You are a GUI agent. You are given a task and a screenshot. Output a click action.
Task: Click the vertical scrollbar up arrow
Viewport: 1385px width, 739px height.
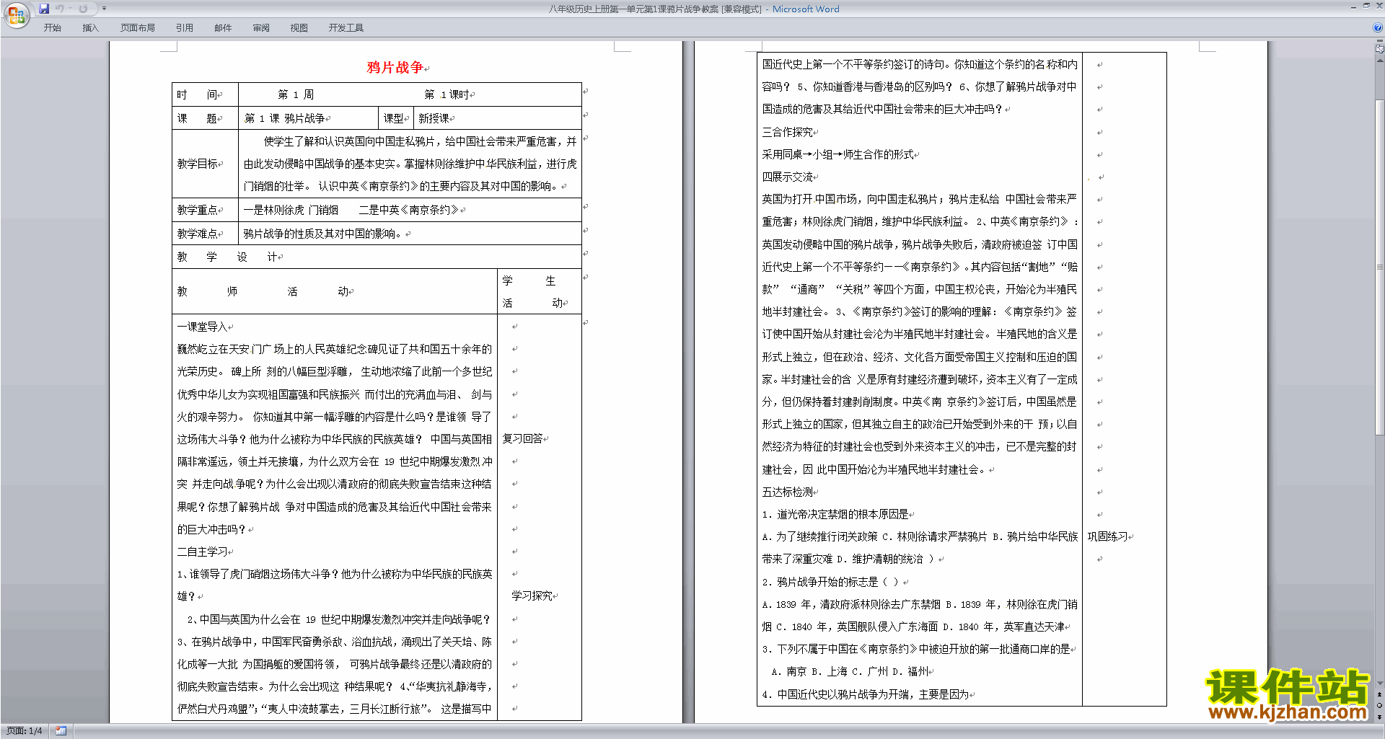click(x=1380, y=61)
